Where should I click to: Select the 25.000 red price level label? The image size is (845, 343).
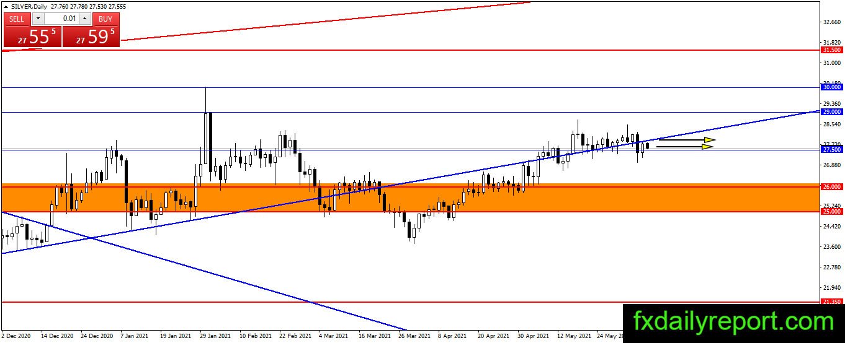831,211
